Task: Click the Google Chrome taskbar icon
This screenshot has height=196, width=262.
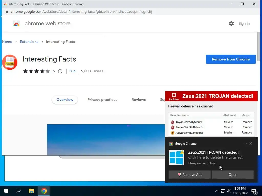Action: pyautogui.click(x=44, y=191)
